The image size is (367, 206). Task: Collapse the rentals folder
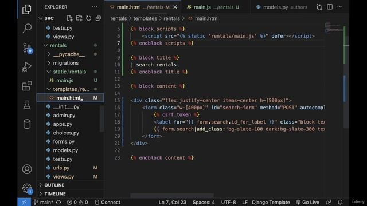point(45,46)
